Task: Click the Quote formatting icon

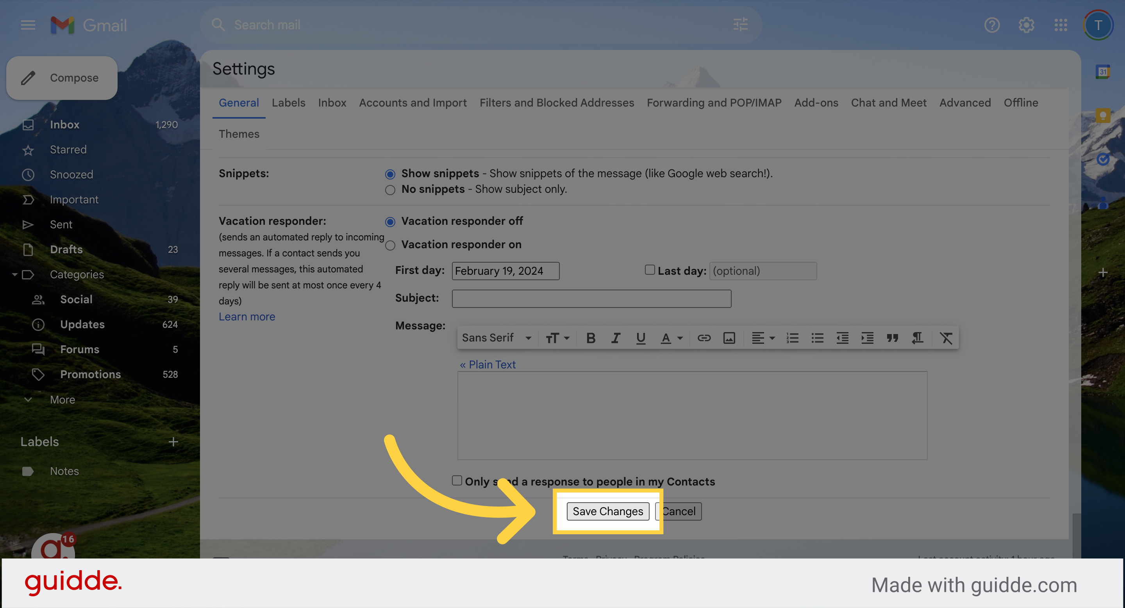Action: (892, 338)
